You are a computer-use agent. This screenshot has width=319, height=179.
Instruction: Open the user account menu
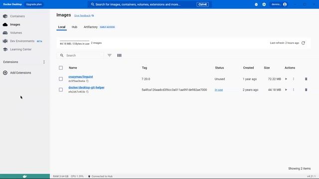point(279,4)
